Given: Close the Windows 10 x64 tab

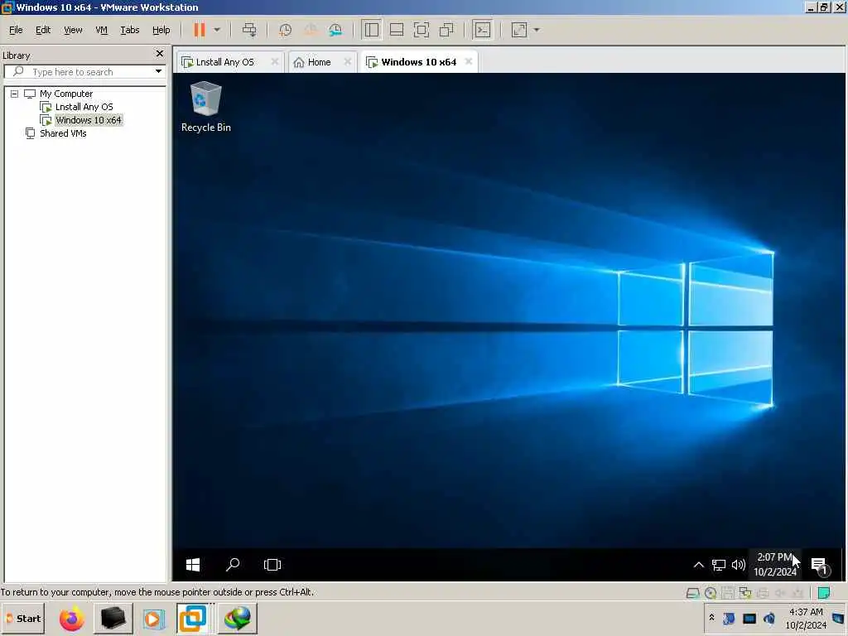Looking at the screenshot, I should [469, 61].
